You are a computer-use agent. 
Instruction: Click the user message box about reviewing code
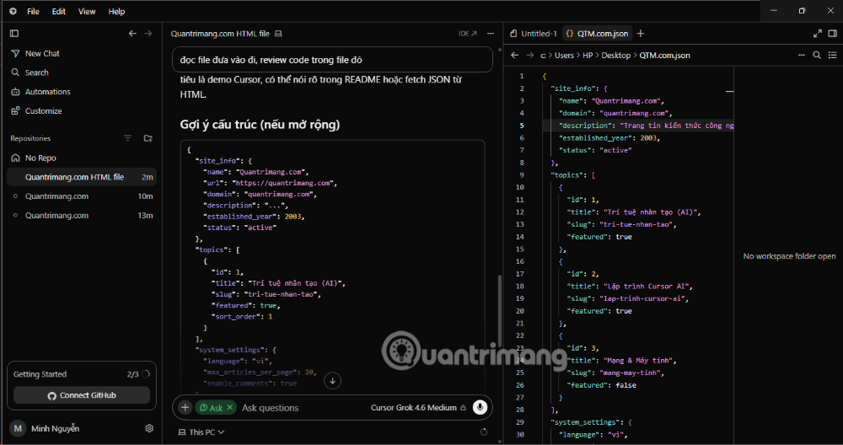tap(332, 60)
